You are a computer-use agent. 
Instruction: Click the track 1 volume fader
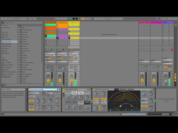pyautogui.click(x=52, y=79)
